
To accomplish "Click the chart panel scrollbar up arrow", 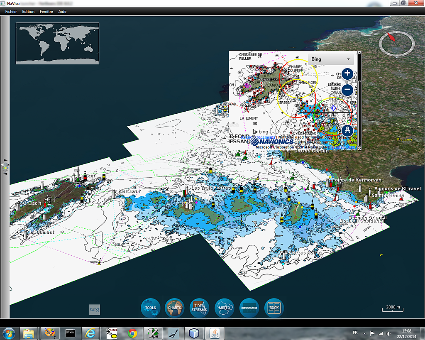I will pos(359,53).
